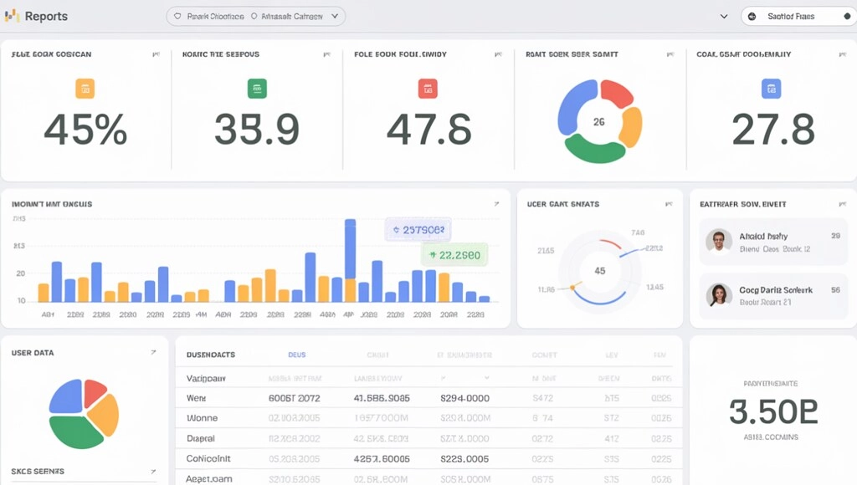Switch to the highlighted DEUS table tab

tap(296, 354)
